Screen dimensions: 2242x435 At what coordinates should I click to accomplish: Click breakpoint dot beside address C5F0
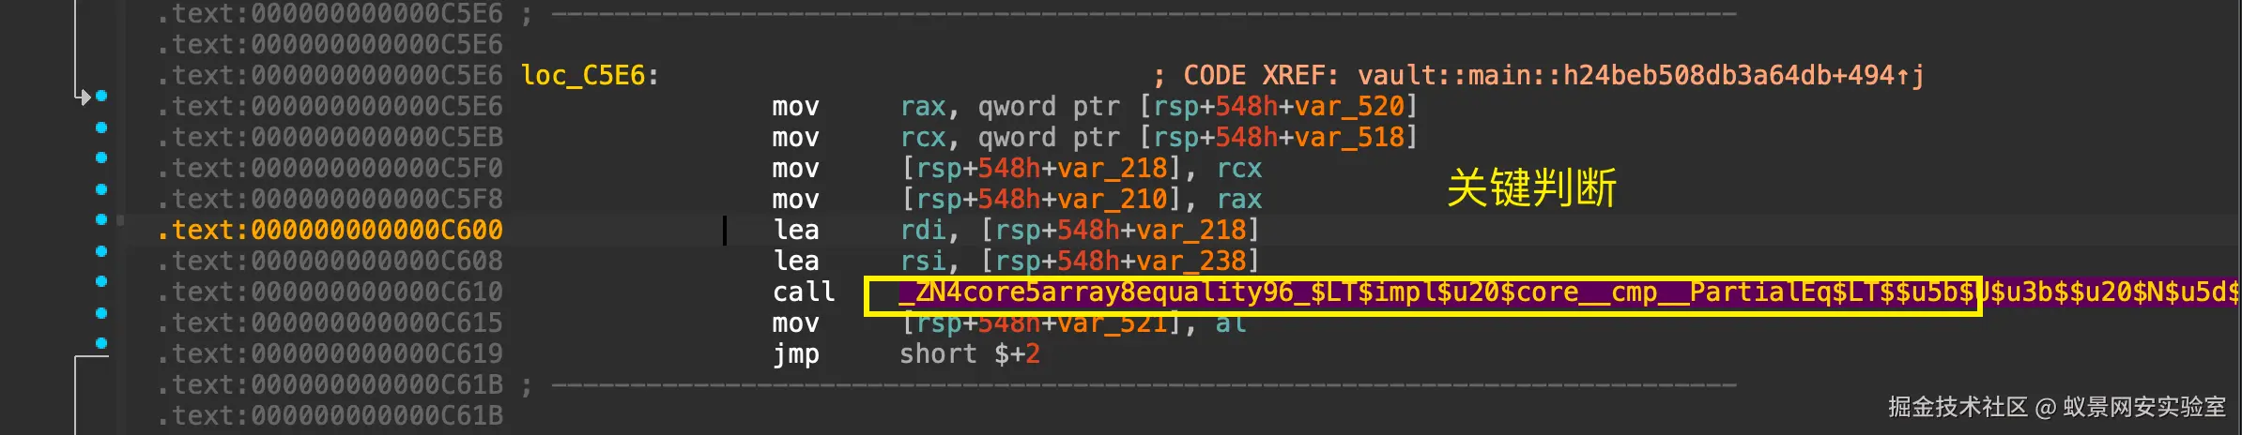pos(101,158)
